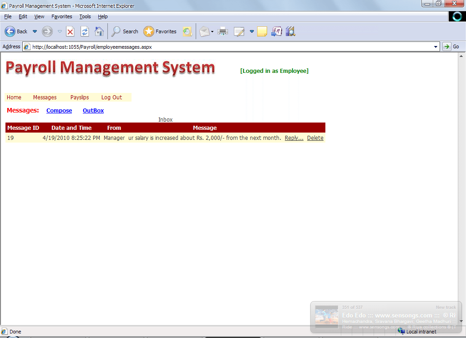Open the History toolbar icon
466x338 pixels.
pos(187,31)
